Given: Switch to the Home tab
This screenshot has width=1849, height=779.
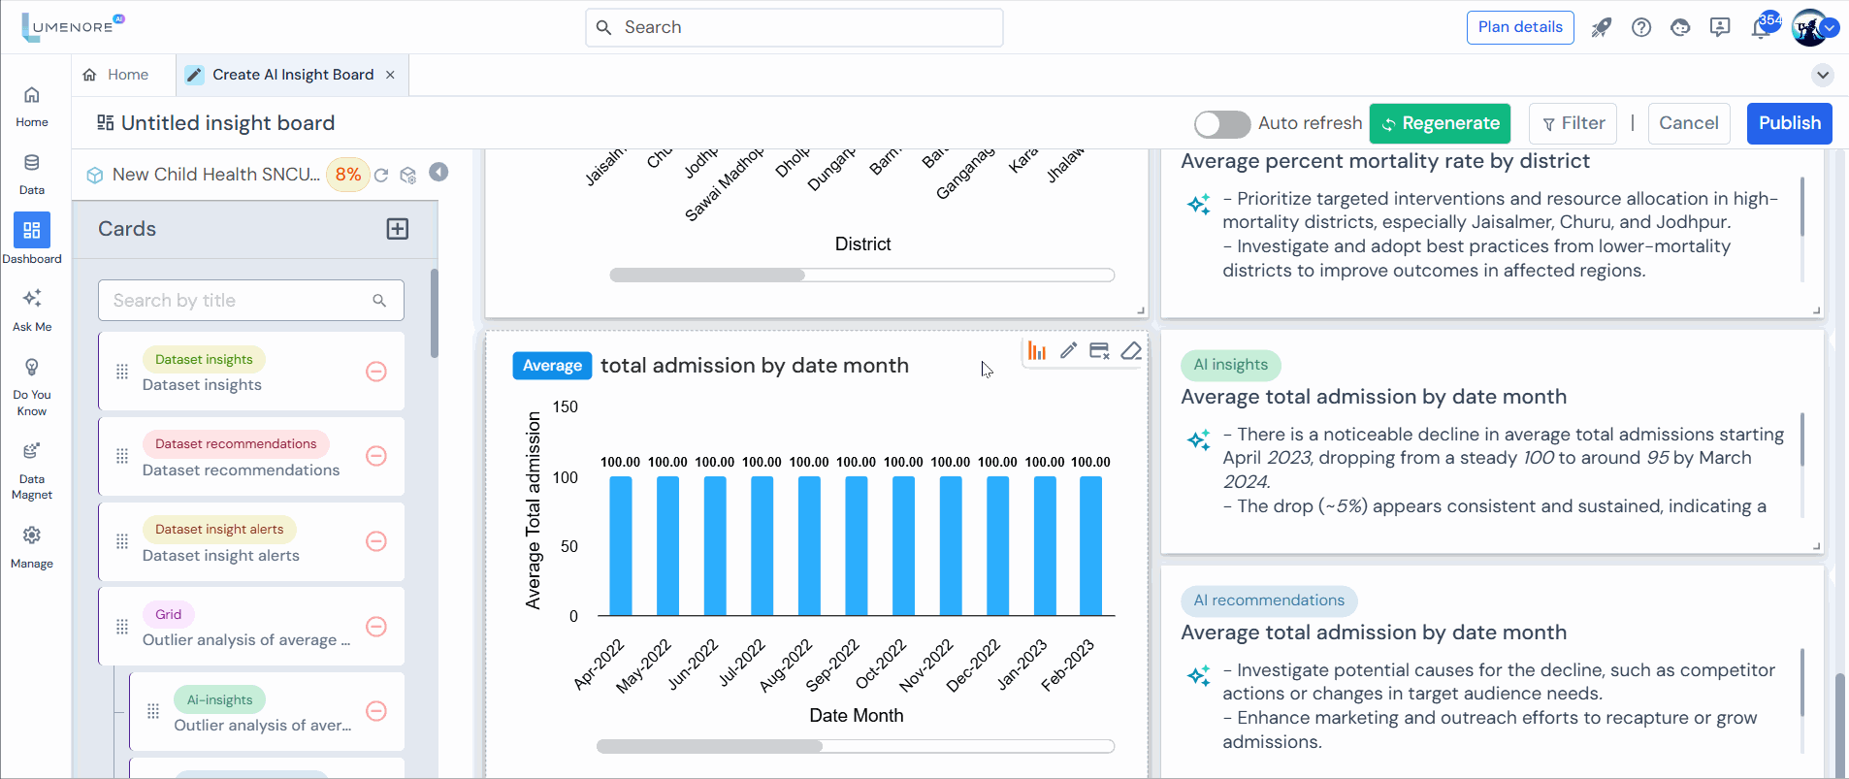Looking at the screenshot, I should [x=116, y=75].
